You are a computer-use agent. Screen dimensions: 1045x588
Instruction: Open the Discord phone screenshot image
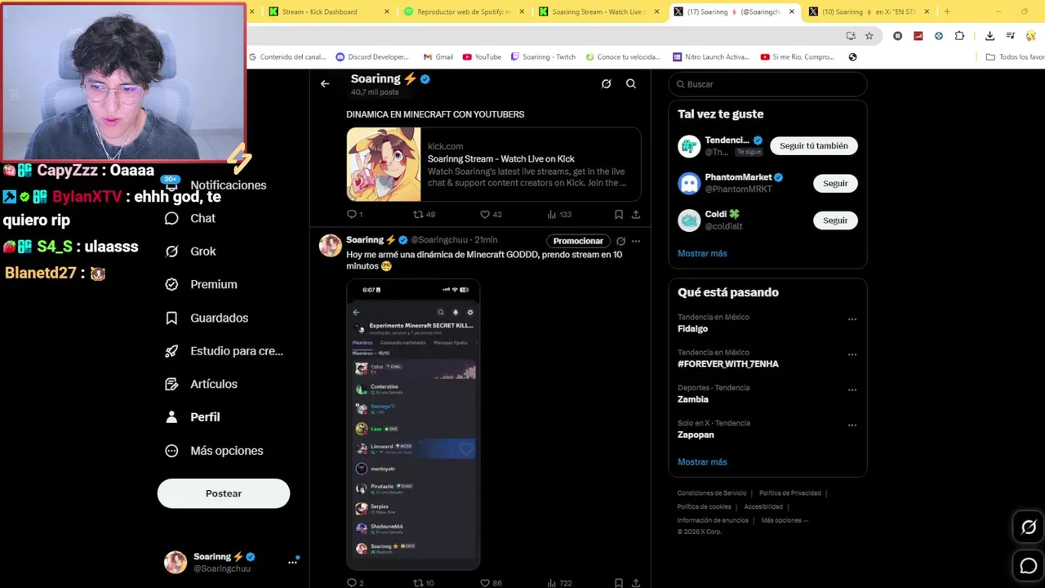(x=413, y=425)
